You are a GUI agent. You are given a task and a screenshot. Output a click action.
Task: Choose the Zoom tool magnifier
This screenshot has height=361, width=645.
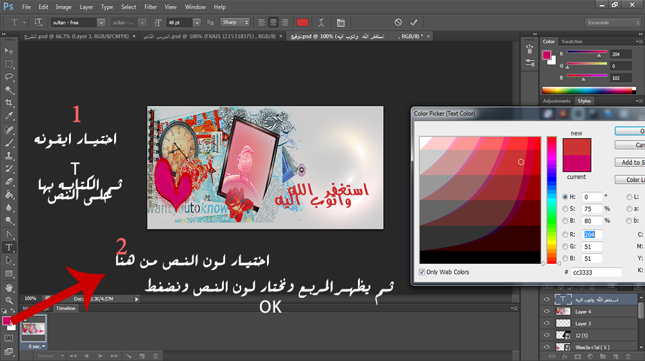pyautogui.click(x=9, y=300)
